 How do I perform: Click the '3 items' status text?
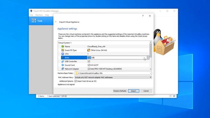pos(41,96)
